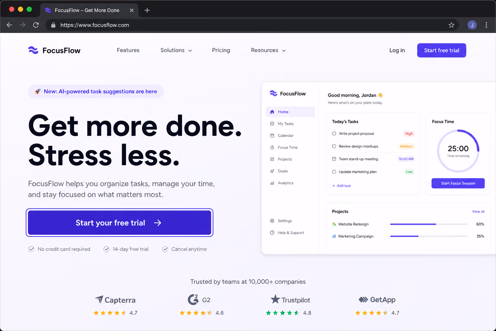The height and width of the screenshot is (331, 496).
Task: Check the Team stand-up meeting task box
Action: point(334,159)
